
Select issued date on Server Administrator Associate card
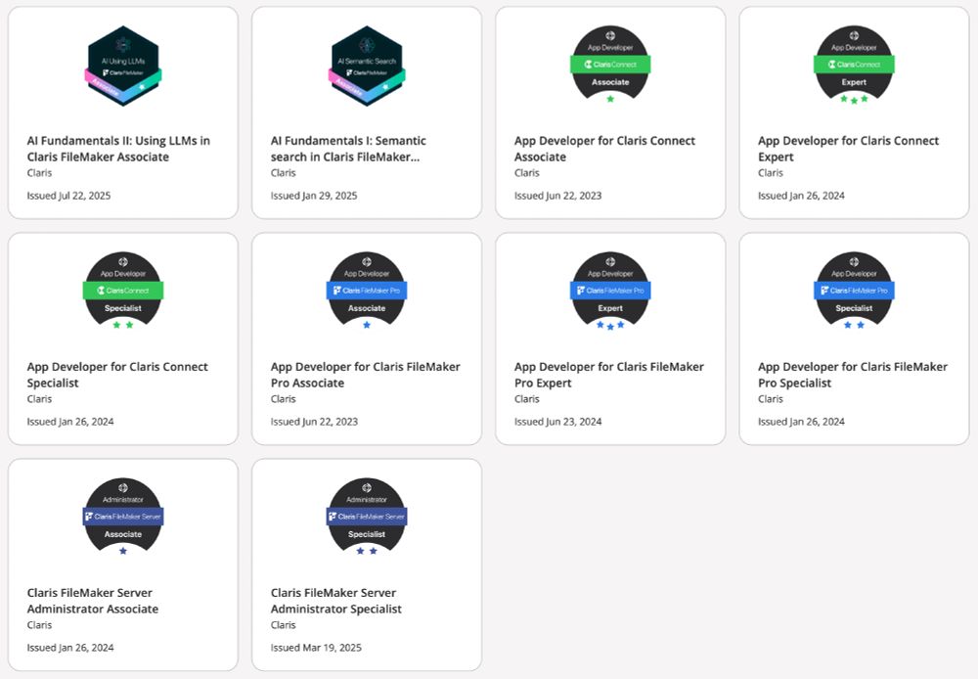pyautogui.click(x=70, y=647)
